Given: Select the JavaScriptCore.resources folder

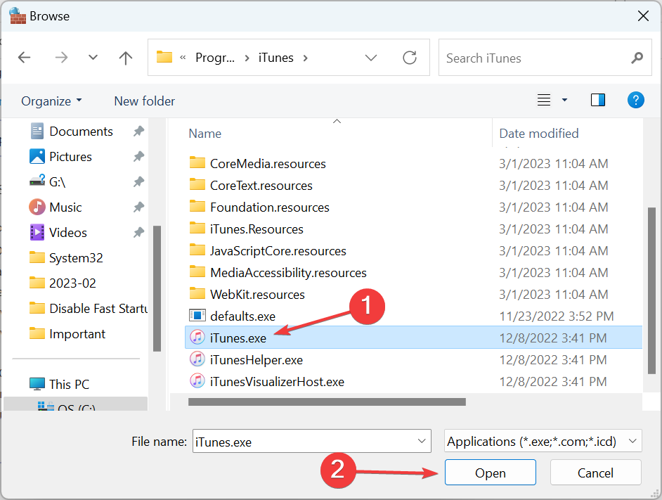Looking at the screenshot, I should [x=278, y=251].
